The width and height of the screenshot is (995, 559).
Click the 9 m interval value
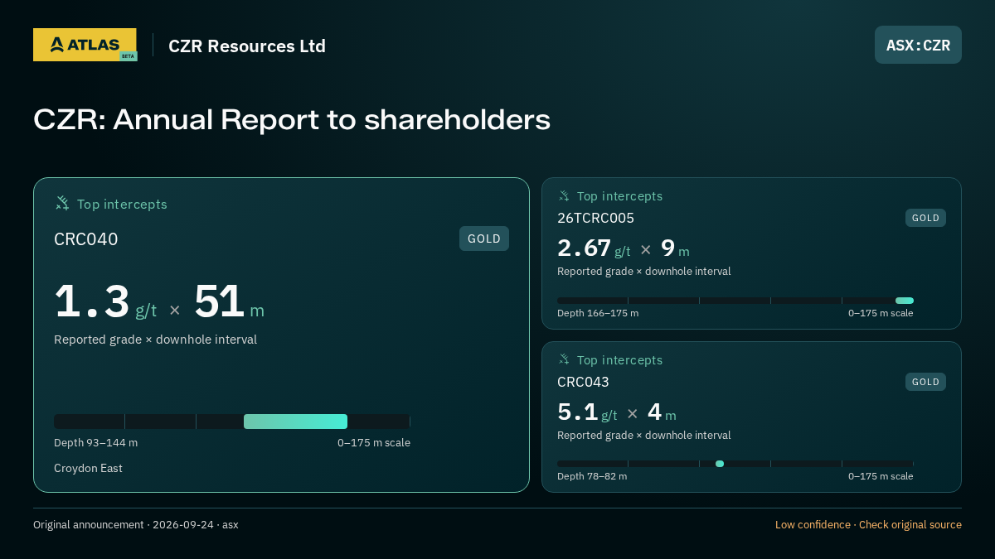point(675,248)
